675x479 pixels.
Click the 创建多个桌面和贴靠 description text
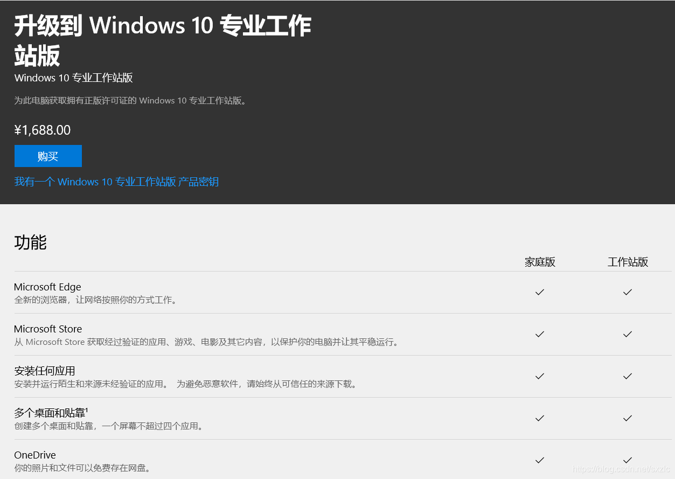pos(109,426)
